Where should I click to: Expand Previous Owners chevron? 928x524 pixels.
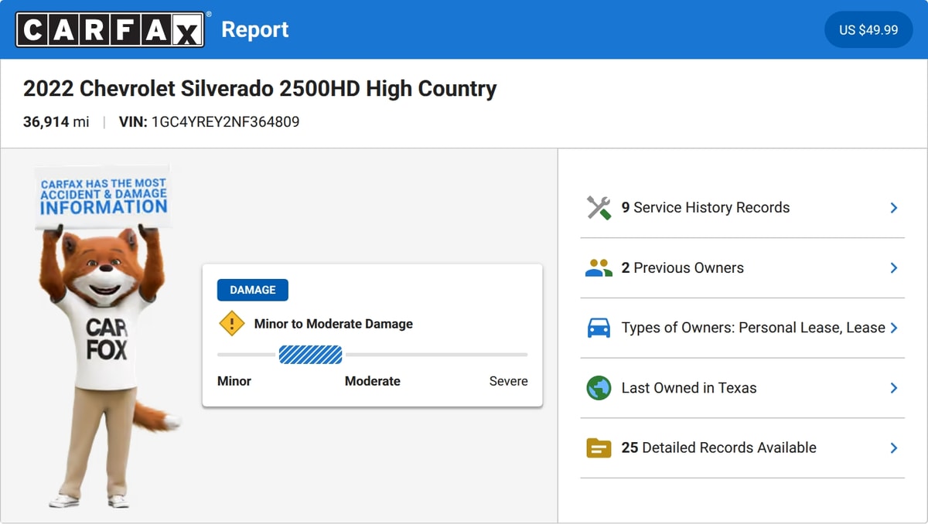coord(893,268)
